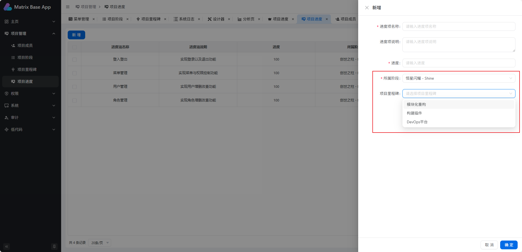
Task: Select 构建插件 from milestone list
Action: tap(414, 113)
